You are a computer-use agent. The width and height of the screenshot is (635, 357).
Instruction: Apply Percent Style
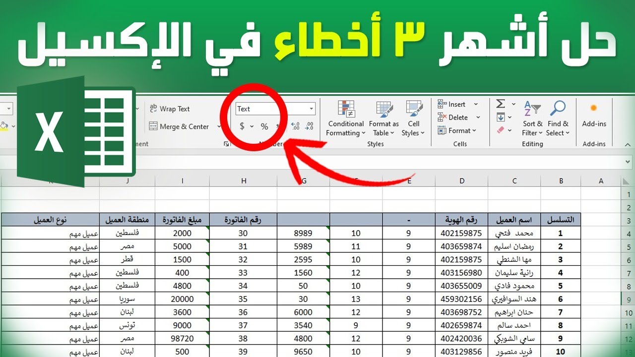point(264,126)
